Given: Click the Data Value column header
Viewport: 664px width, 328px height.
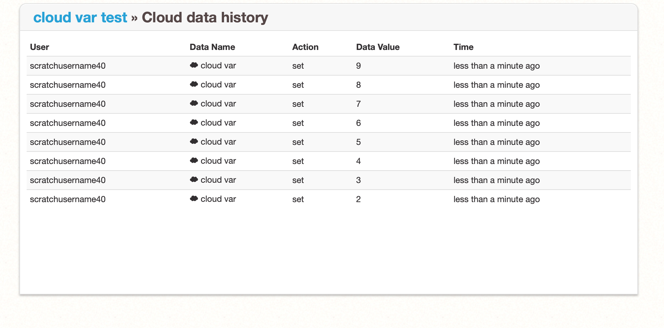Looking at the screenshot, I should pyautogui.click(x=378, y=47).
